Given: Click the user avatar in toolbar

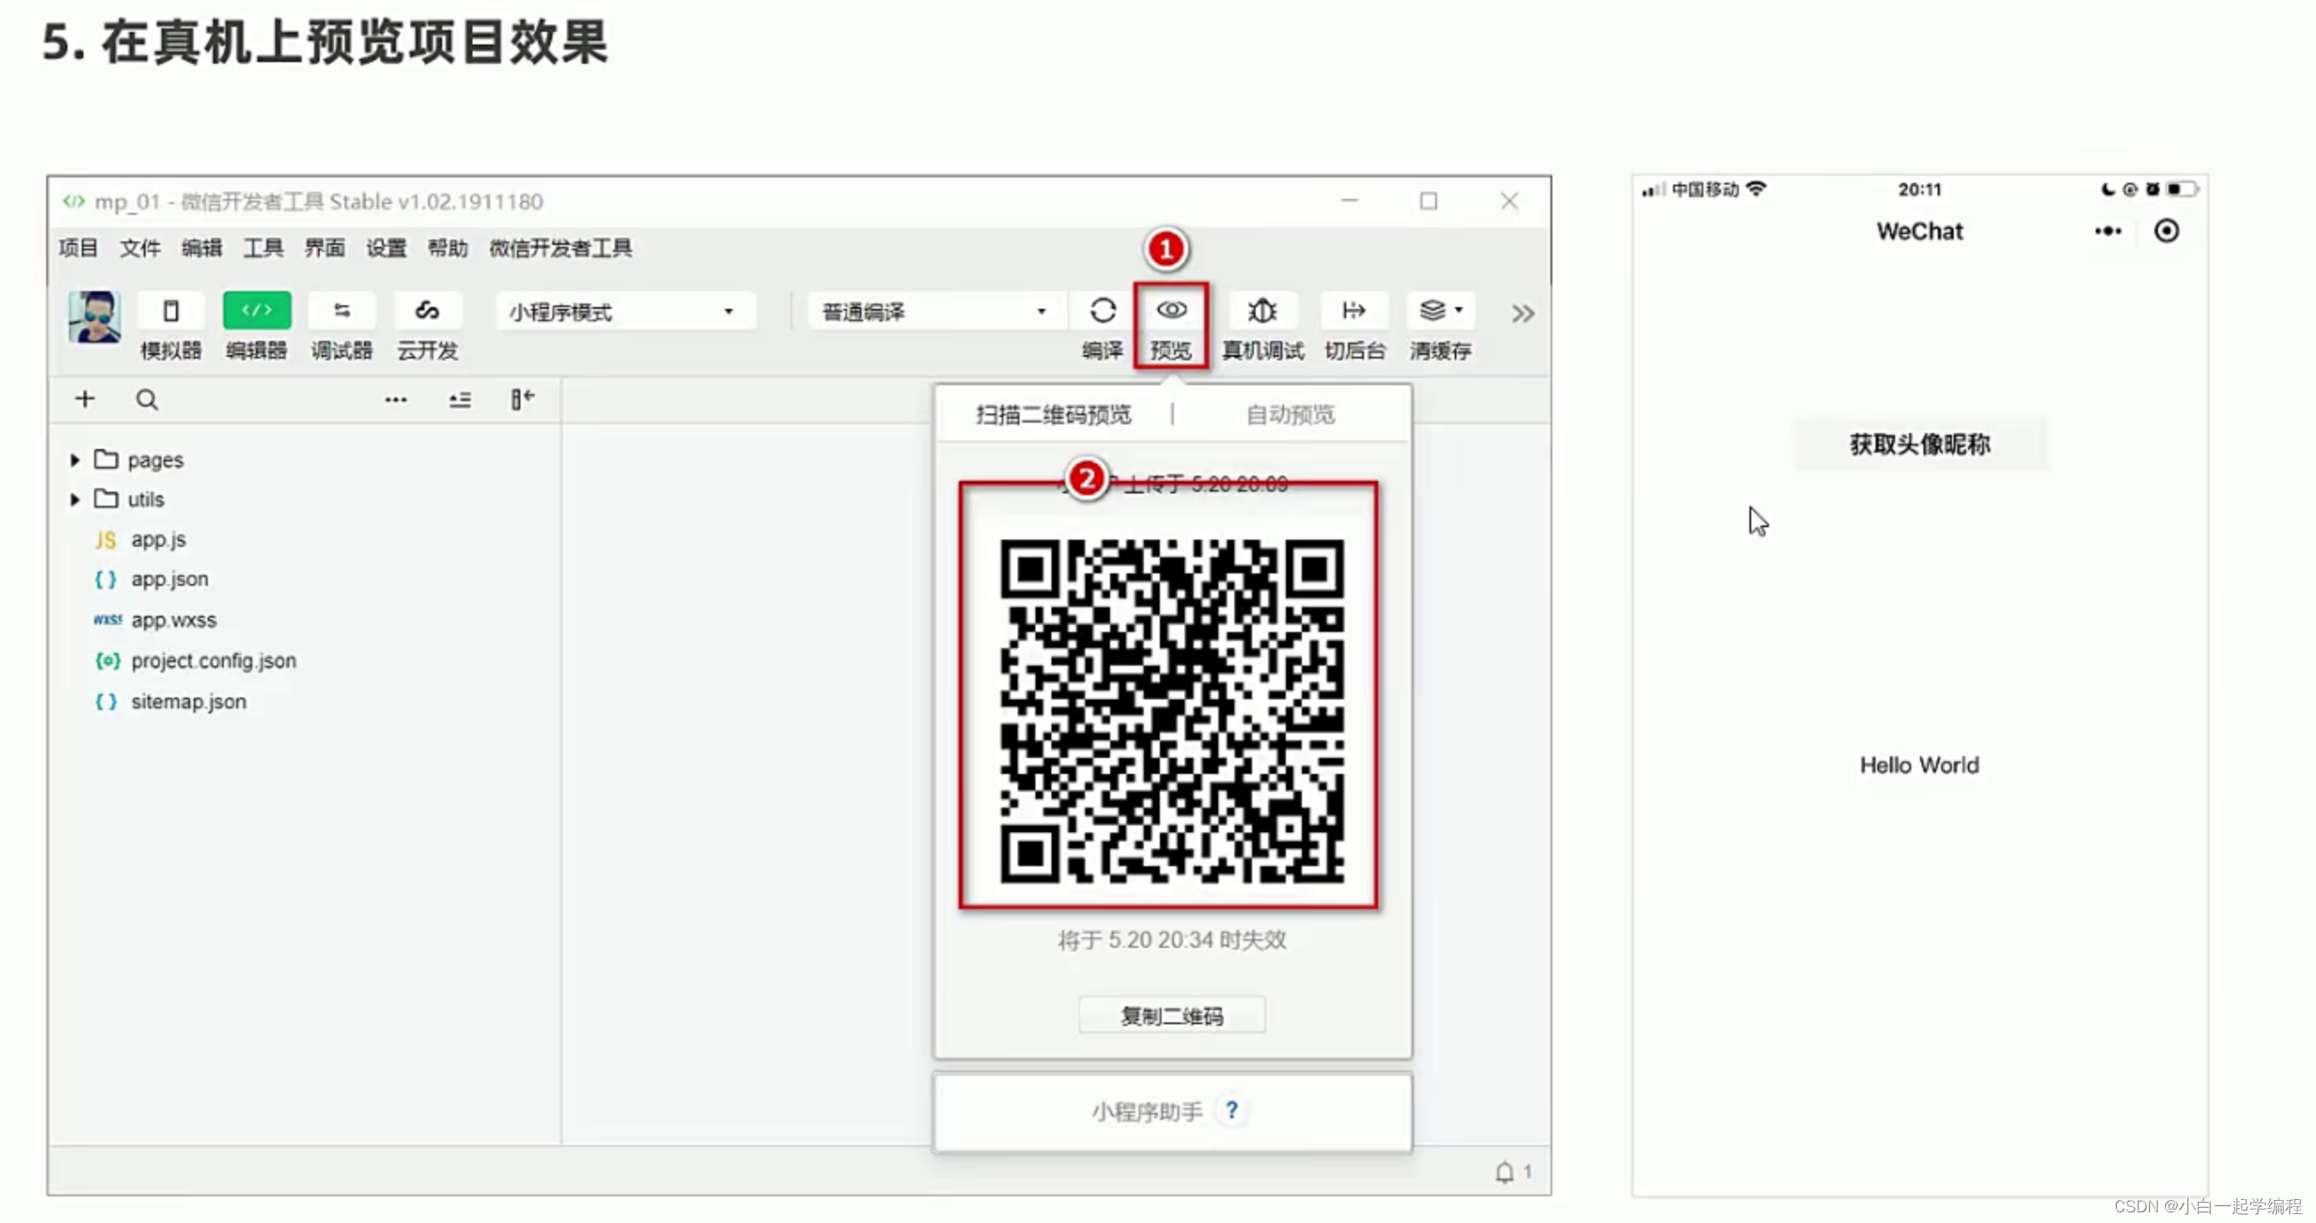Looking at the screenshot, I should tap(94, 316).
